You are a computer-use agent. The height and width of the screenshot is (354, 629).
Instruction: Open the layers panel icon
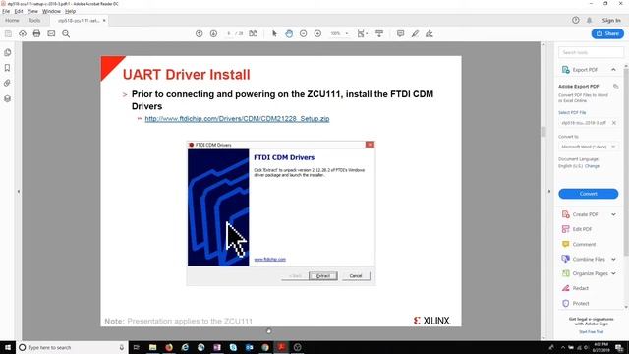(7, 98)
